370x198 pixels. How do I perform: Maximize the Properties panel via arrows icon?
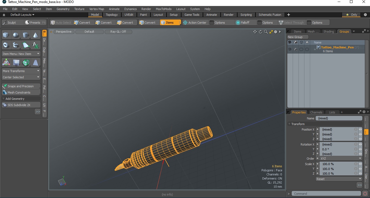(360, 112)
